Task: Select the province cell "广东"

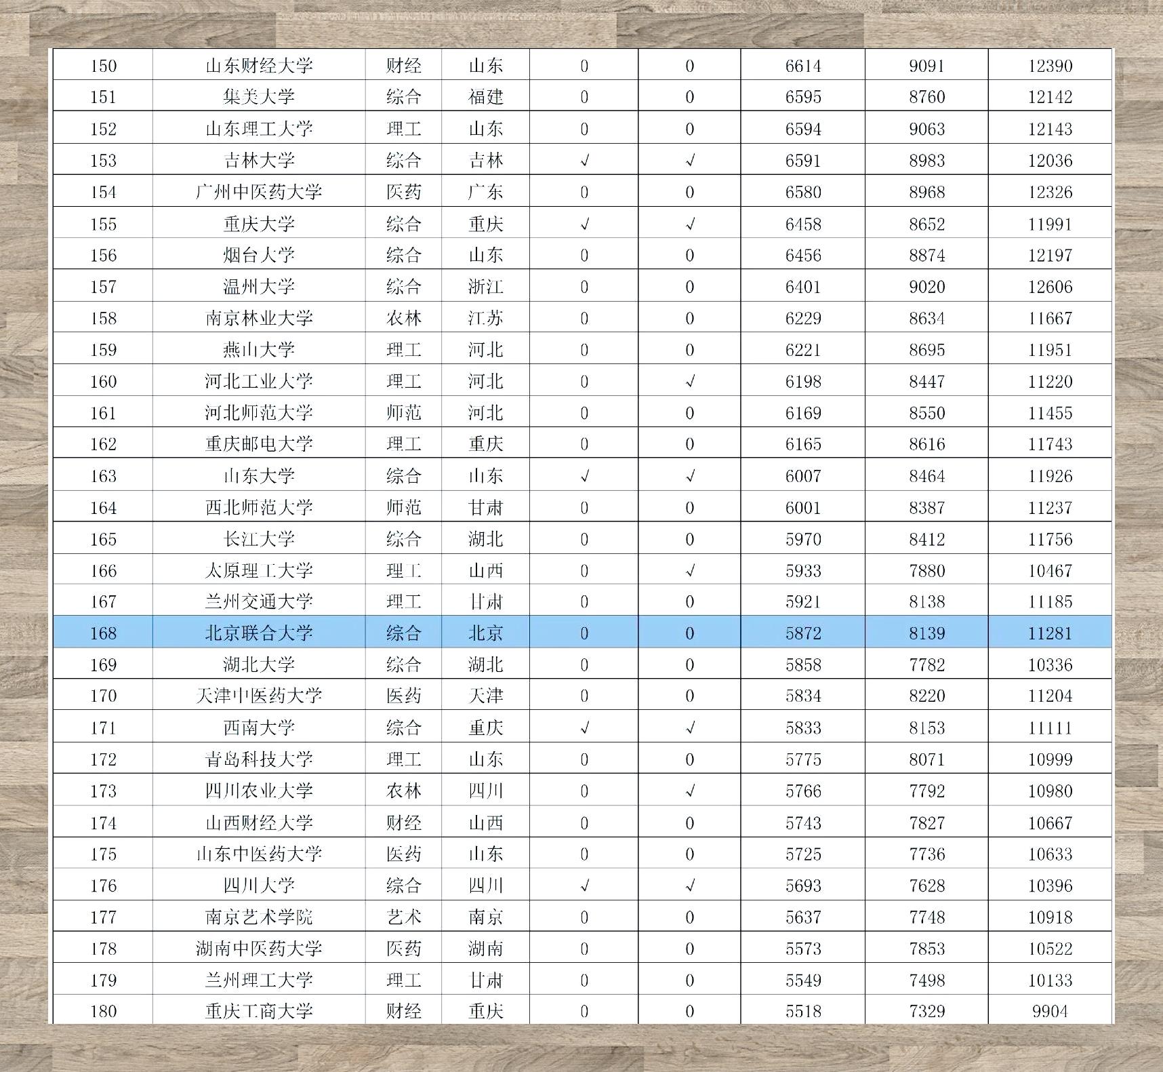Action: [485, 192]
